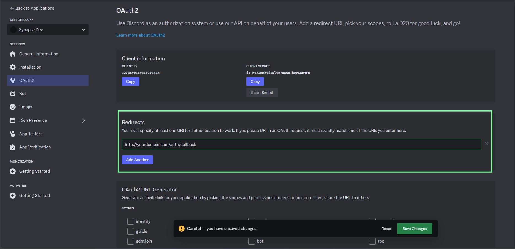Open the Emojis page
This screenshot has height=249, width=515.
[48, 107]
